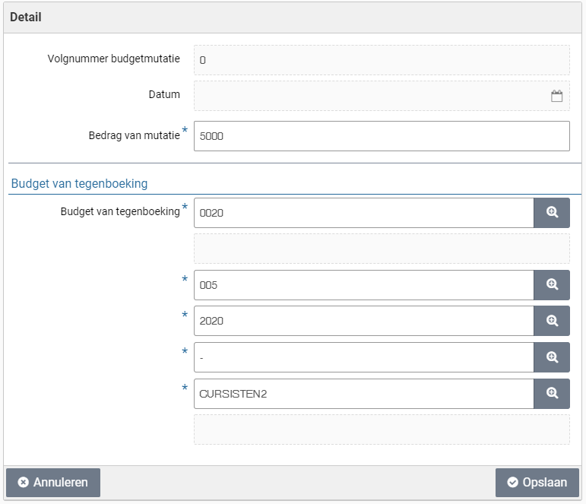Viewport: 586px width, 504px height.
Task: Click the blue Budget van tegenboeking section heading
Action: 79,183
